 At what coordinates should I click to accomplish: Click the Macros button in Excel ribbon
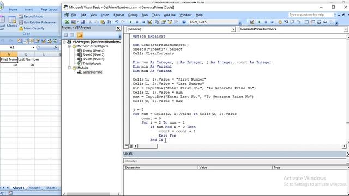(x=12, y=22)
